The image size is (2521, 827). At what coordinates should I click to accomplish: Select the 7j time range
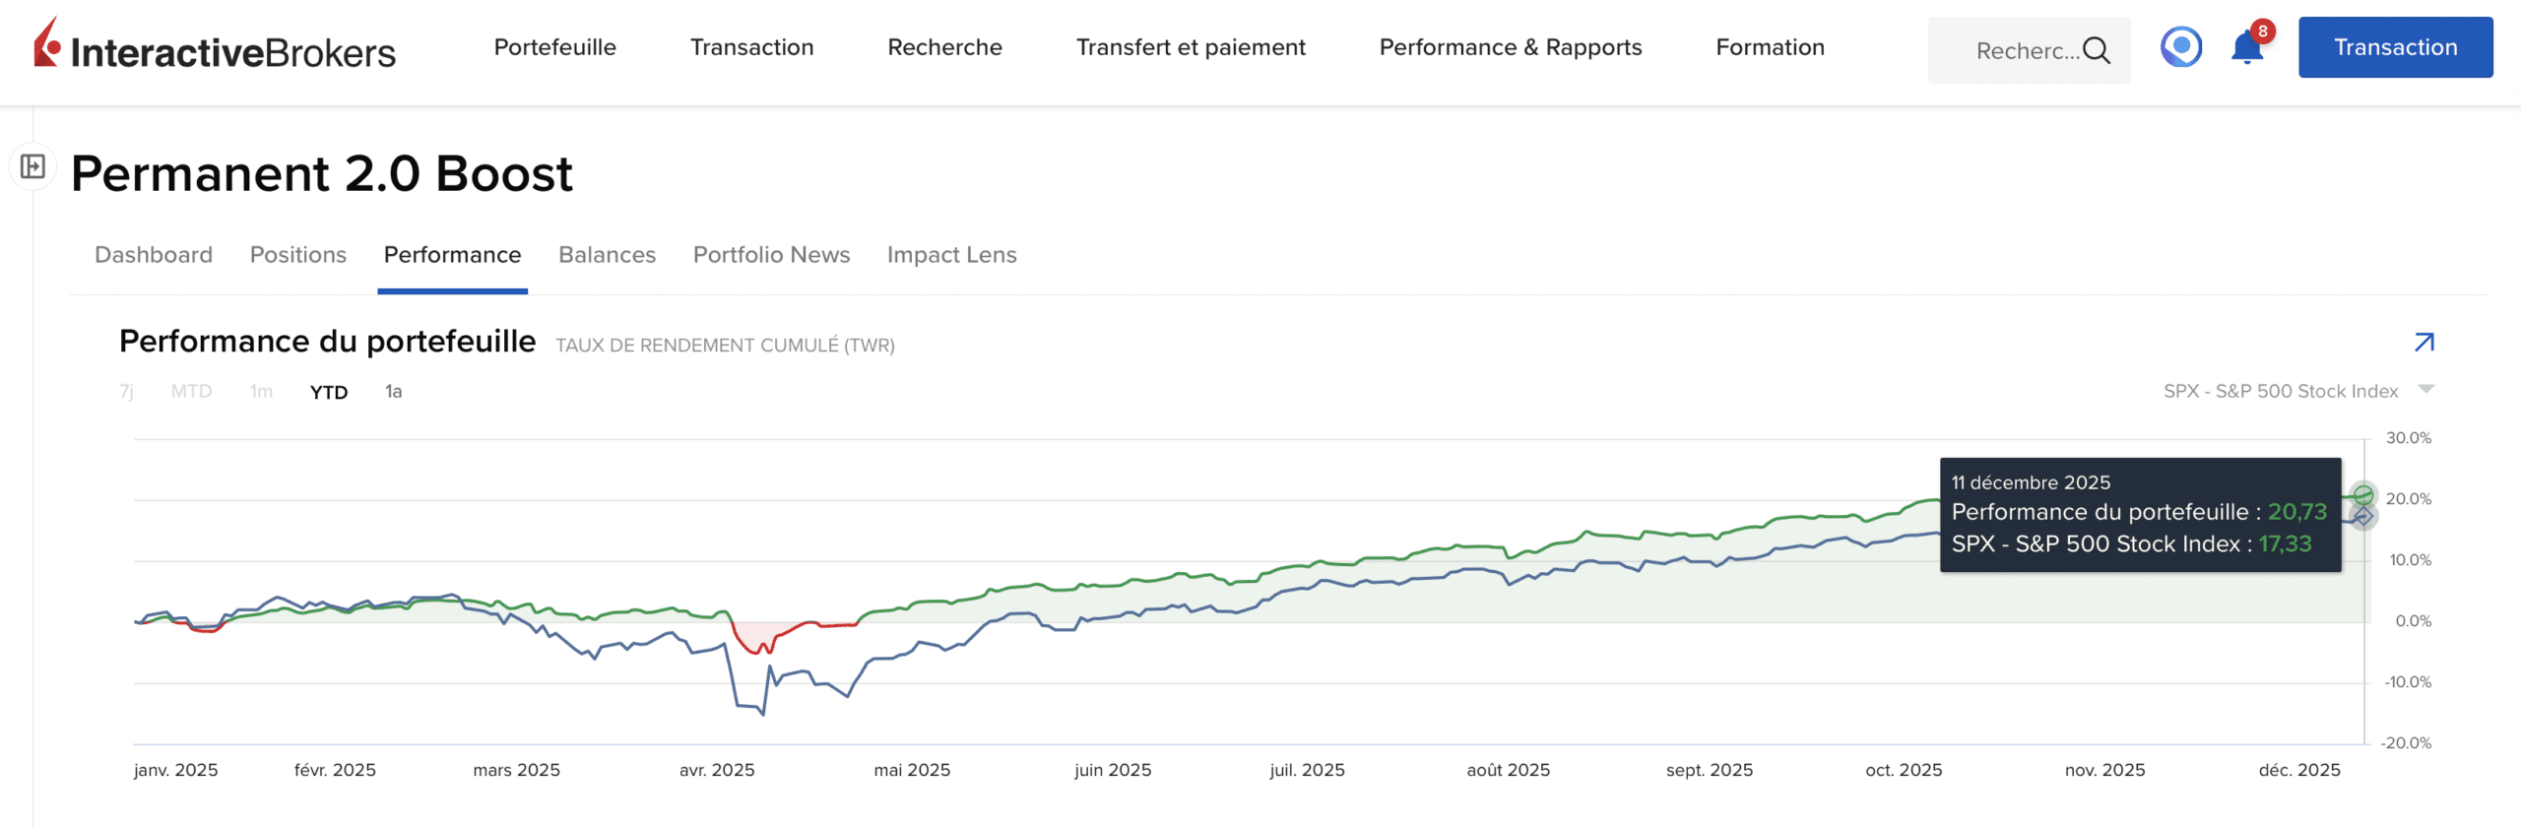coord(126,392)
